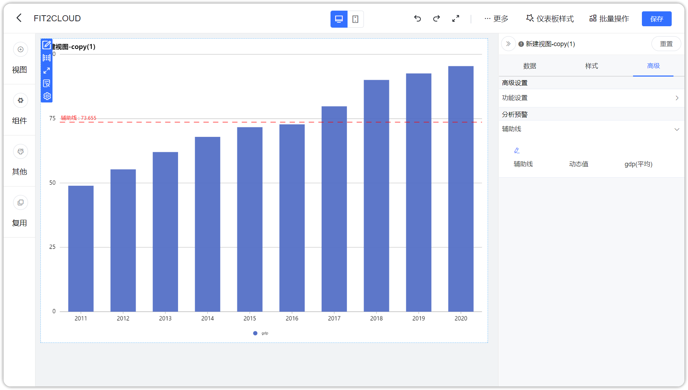Screen dimensions: 688x390
Task: Open the view data table icon on chart
Action: (x=46, y=58)
